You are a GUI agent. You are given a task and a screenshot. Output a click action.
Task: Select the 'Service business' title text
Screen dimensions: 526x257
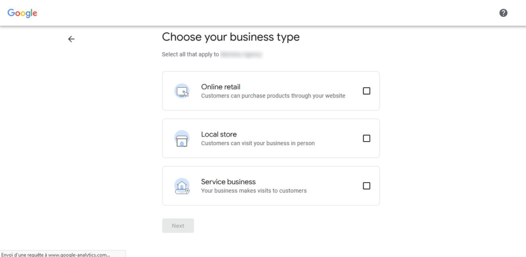[x=228, y=182]
